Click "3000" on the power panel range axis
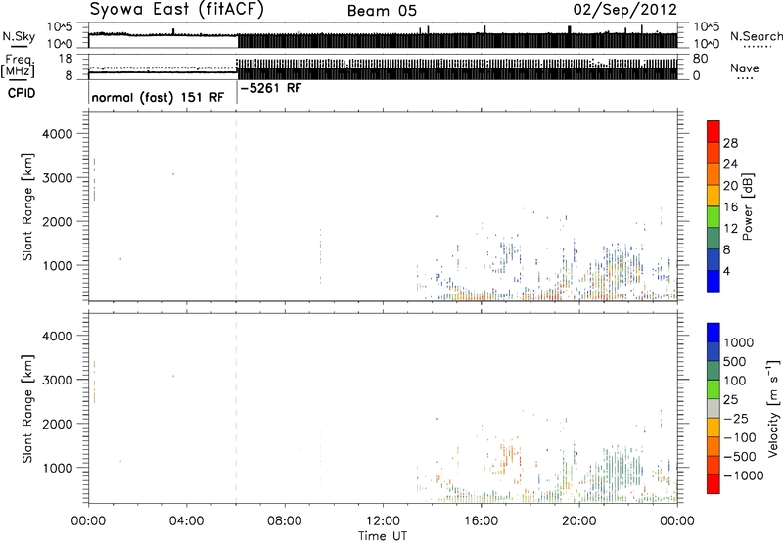The height and width of the screenshot is (542, 783). tap(57, 178)
